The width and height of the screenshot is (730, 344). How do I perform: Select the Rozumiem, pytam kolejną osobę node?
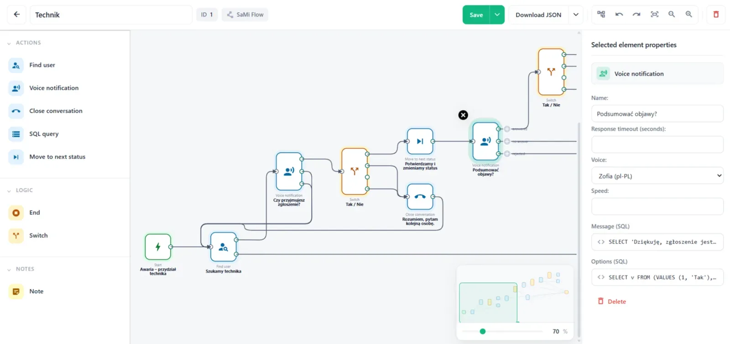click(x=420, y=197)
